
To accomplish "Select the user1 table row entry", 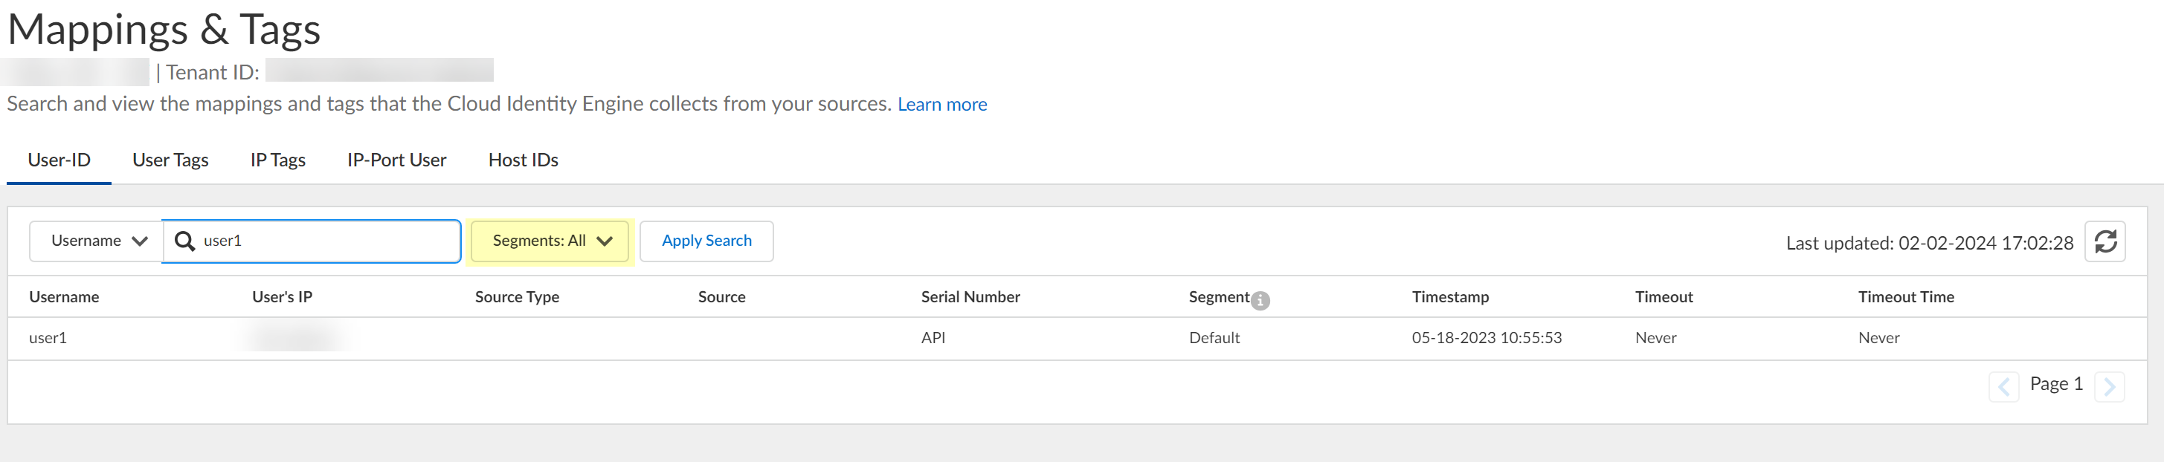I will point(48,338).
